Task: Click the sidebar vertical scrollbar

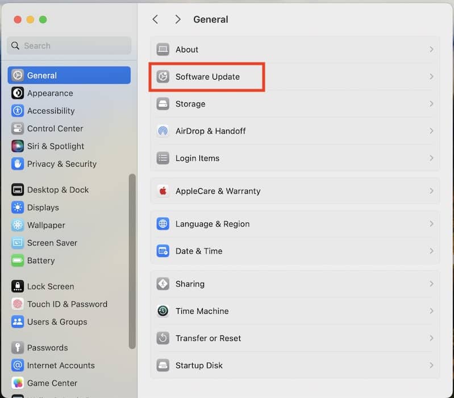Action: click(132, 262)
